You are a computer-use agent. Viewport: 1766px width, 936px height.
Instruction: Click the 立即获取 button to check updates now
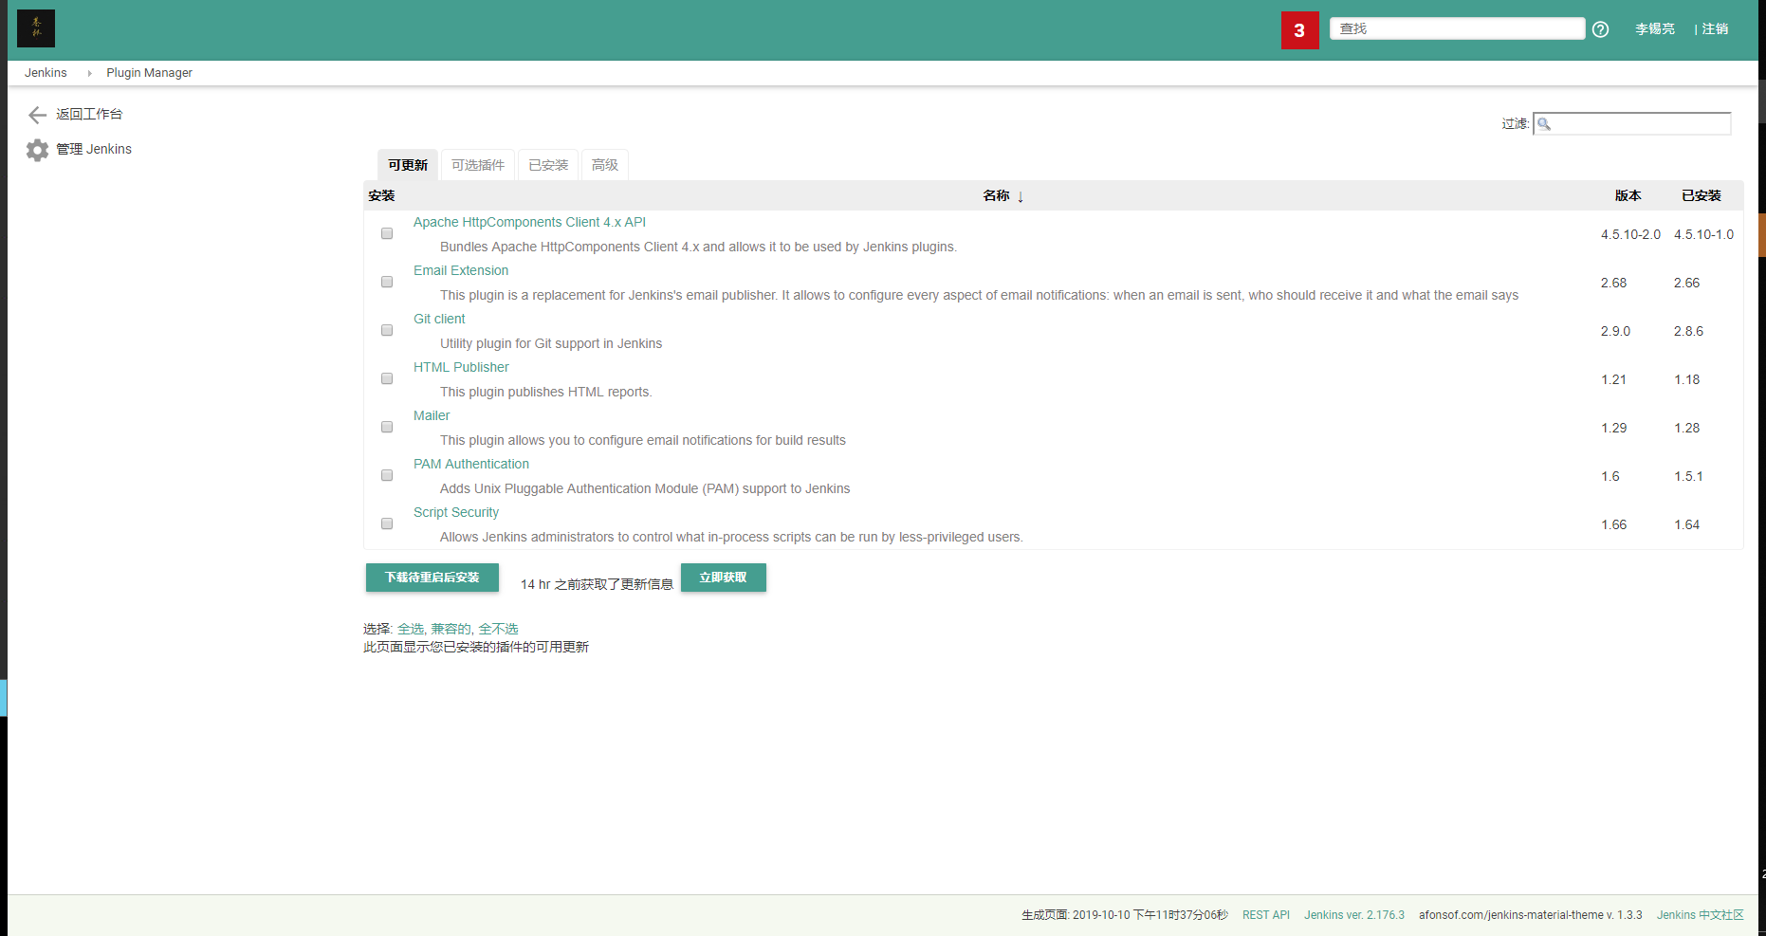click(723, 578)
